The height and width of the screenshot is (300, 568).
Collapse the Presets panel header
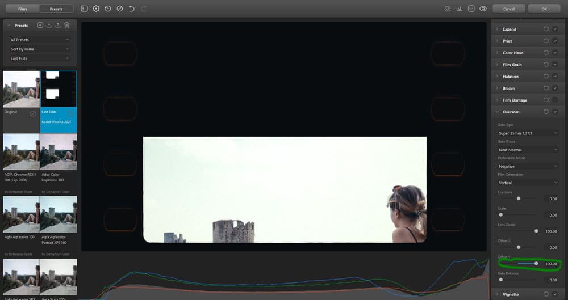[9, 26]
